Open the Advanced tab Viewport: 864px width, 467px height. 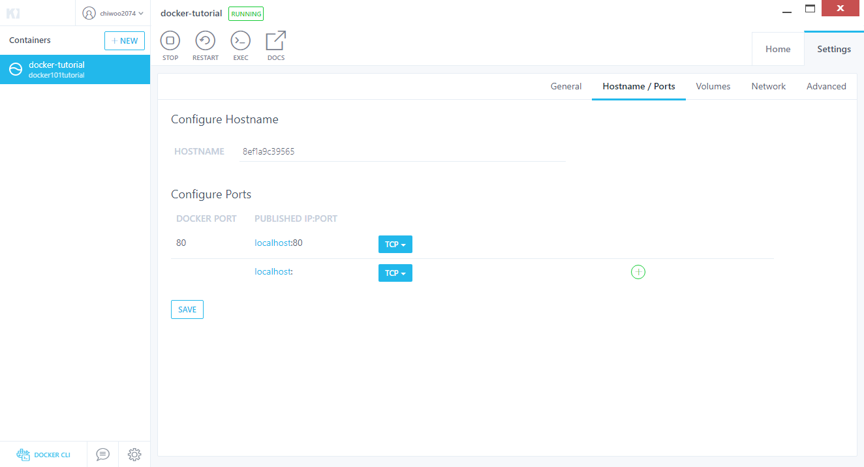826,86
